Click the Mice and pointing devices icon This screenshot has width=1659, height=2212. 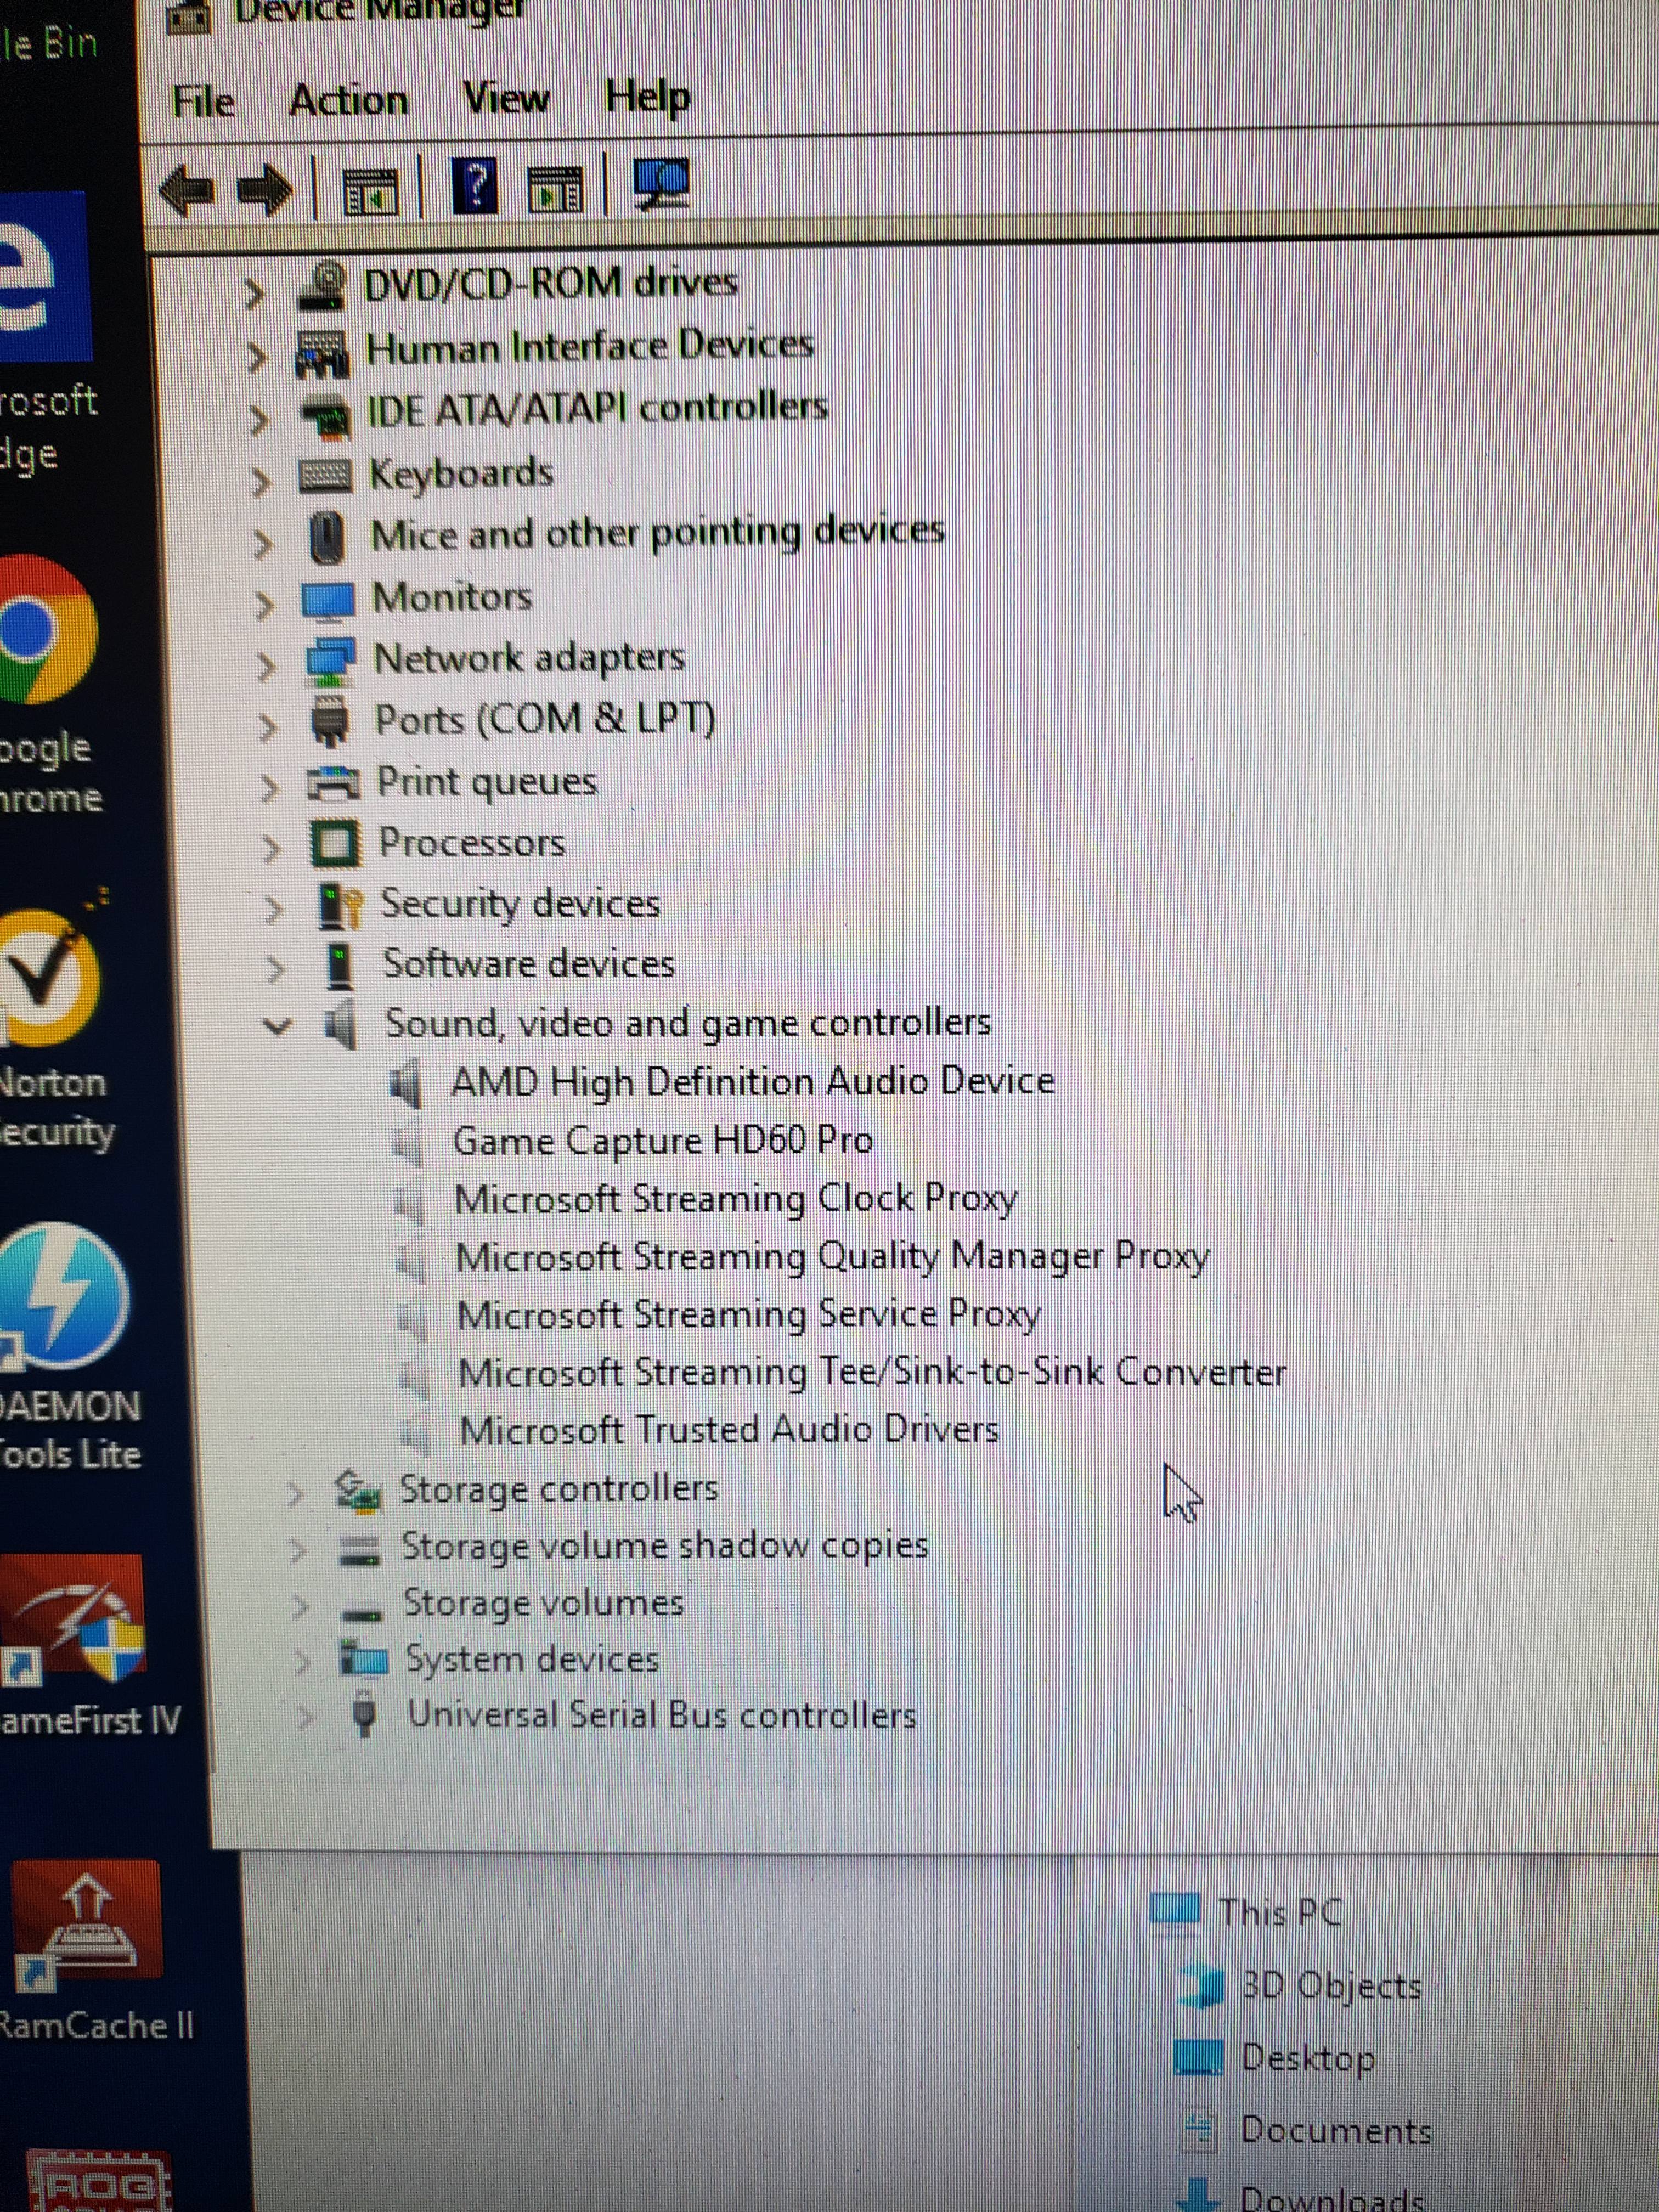[327, 538]
